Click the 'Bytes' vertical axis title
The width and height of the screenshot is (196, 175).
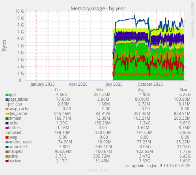[x=4, y=45]
